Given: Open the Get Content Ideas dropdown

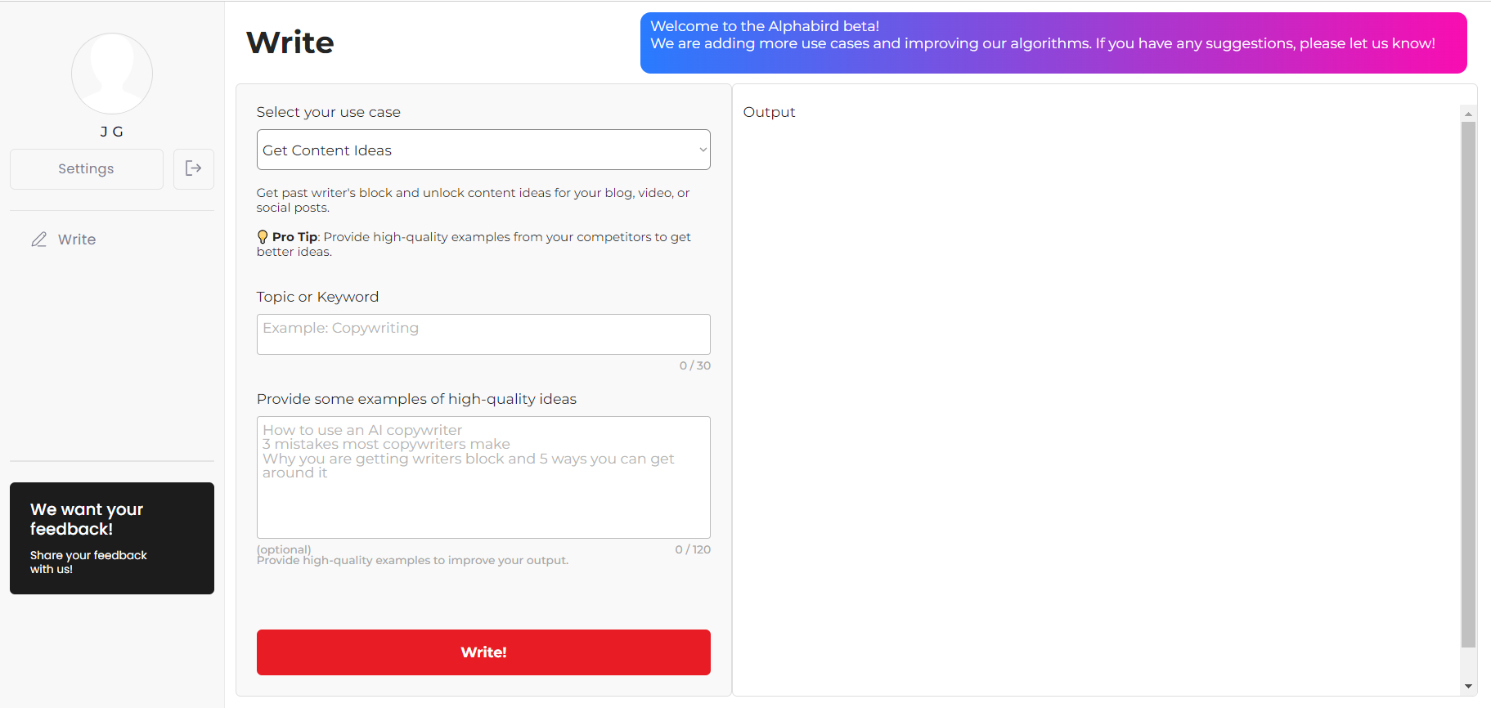Looking at the screenshot, I should (x=483, y=150).
